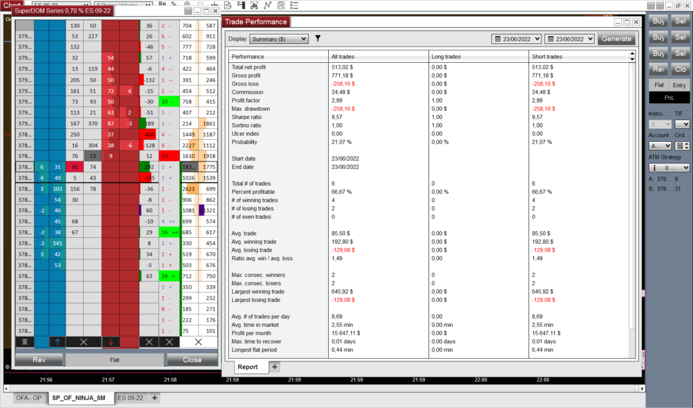This screenshot has width=693, height=408.
Task: Click the PnL display in Chart Trader
Action: coord(669,97)
